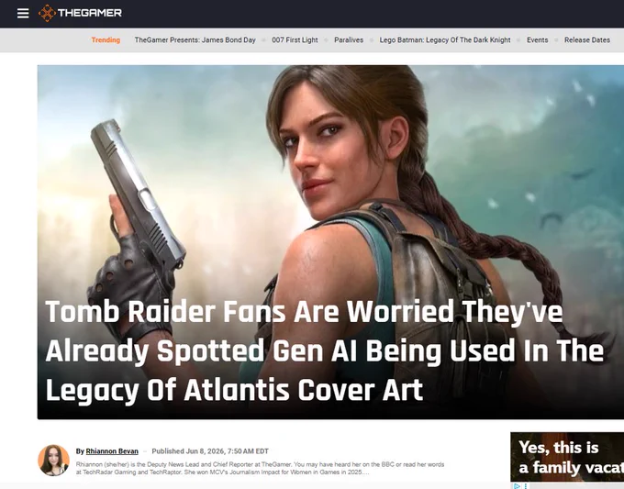The width and height of the screenshot is (624, 489).
Task: Go to the Events section
Action: (537, 39)
